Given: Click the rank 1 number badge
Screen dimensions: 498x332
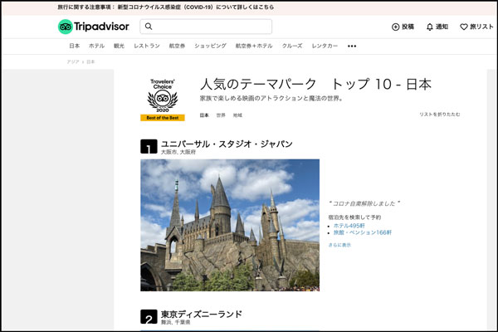Looking at the screenshot, I should coord(149,149).
